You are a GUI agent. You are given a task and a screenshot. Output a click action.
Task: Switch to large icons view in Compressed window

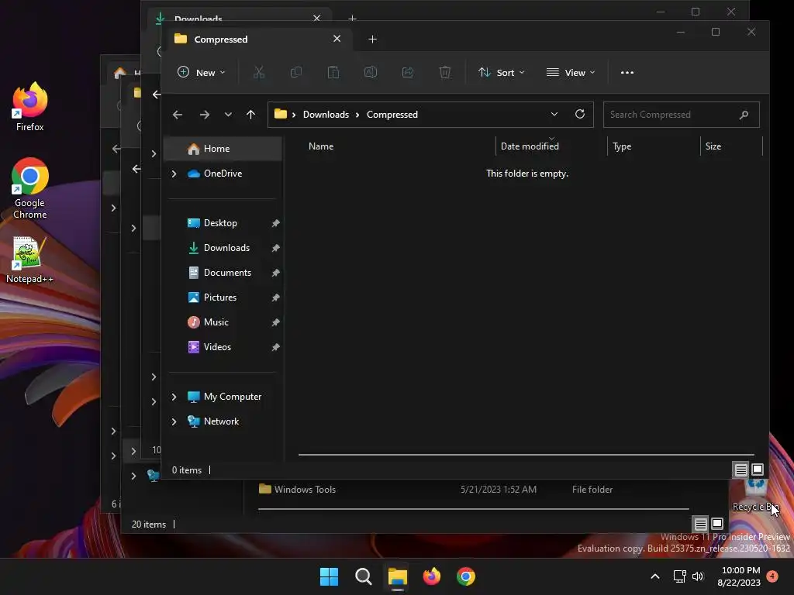click(758, 469)
